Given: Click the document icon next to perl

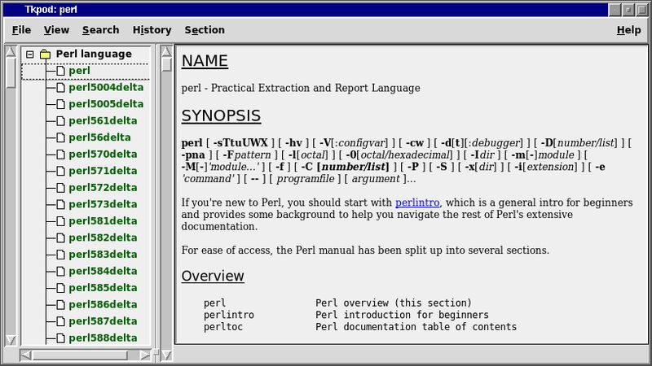Looking at the screenshot, I should tap(60, 71).
